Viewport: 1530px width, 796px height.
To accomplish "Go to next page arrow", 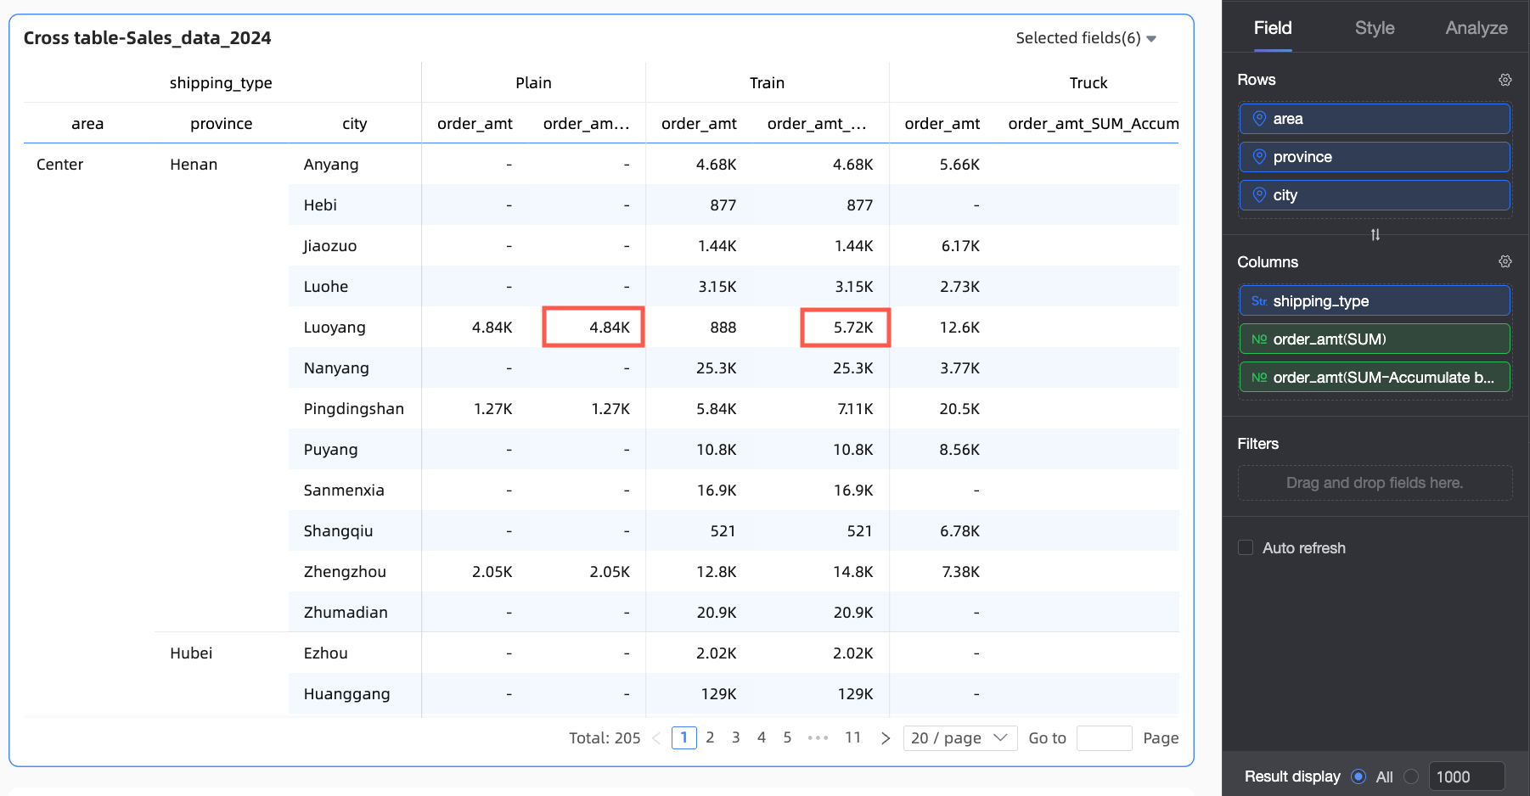I will (x=885, y=738).
